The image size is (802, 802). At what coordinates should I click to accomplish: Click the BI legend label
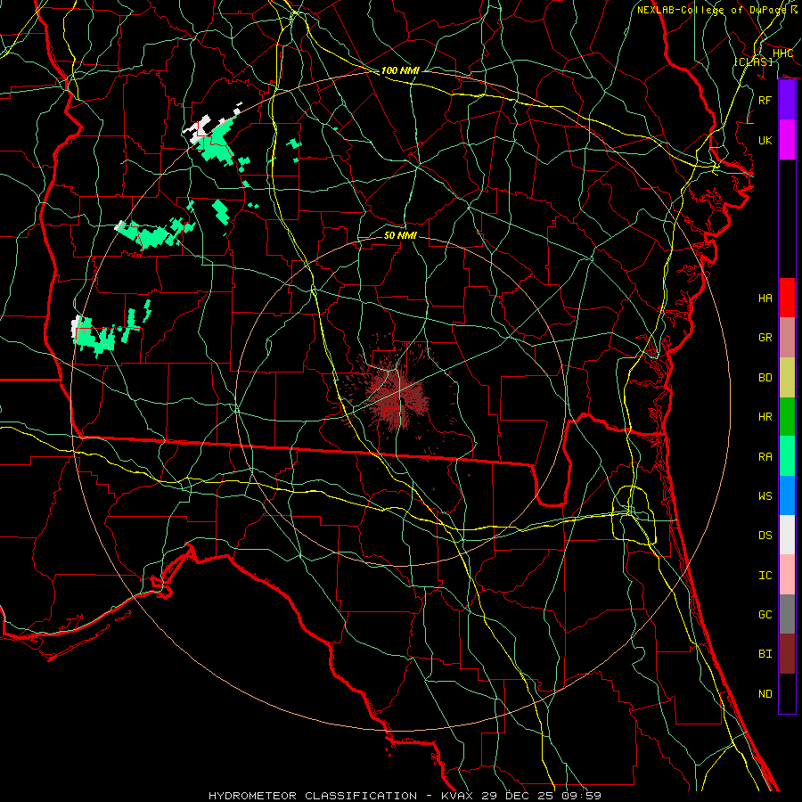click(x=765, y=654)
